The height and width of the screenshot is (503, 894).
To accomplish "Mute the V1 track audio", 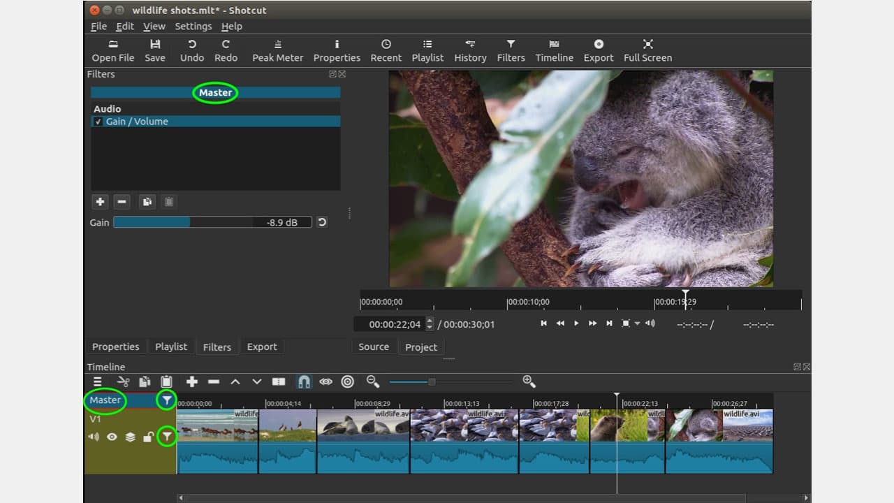I will (x=93, y=437).
